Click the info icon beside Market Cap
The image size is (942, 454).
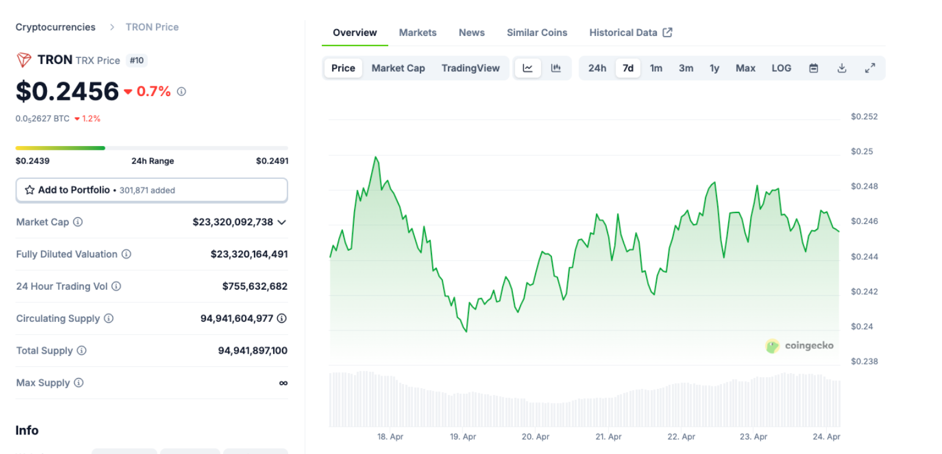point(78,222)
